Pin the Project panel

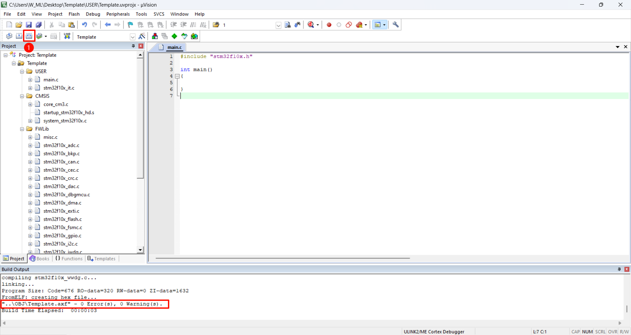tap(133, 46)
